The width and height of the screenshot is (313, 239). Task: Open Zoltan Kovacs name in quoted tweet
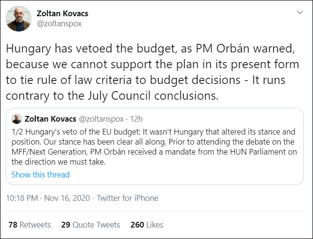pyautogui.click(x=50, y=119)
